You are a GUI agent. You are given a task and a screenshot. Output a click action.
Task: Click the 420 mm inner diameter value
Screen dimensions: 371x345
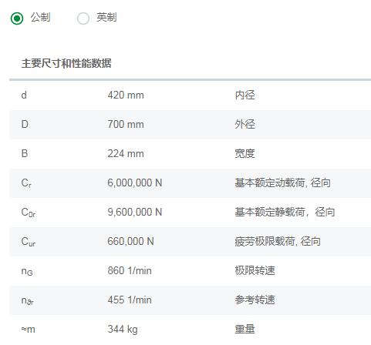pyautogui.click(x=126, y=95)
